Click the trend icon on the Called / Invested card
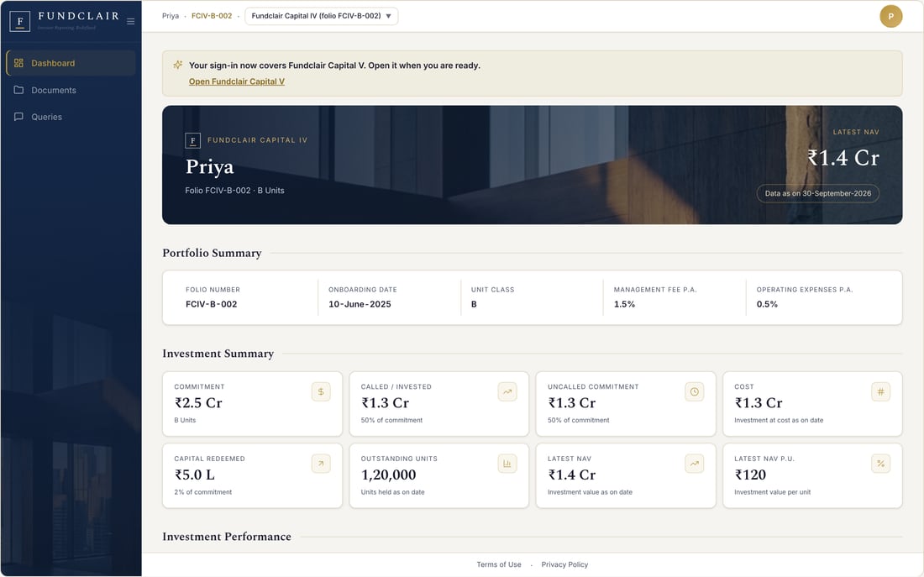 pyautogui.click(x=507, y=392)
